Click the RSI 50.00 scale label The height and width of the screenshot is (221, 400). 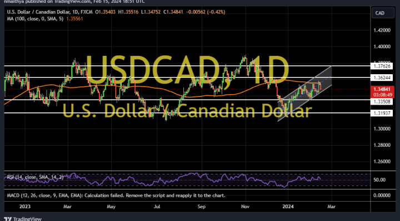point(379,180)
